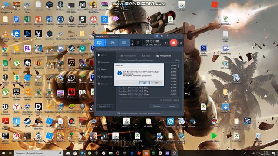The image size is (278, 156).
Task: Open the Видео sidebar section
Action: [x=102, y=69]
